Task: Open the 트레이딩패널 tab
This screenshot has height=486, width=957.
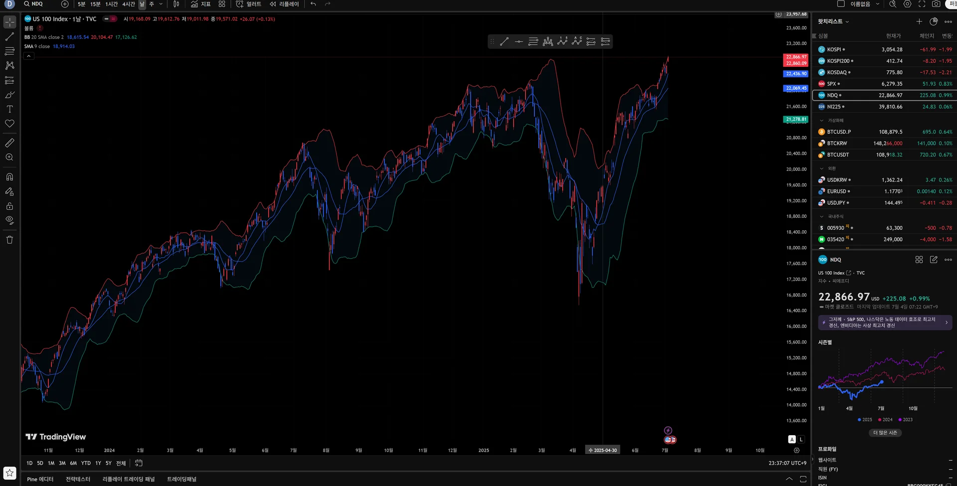Action: click(x=181, y=479)
